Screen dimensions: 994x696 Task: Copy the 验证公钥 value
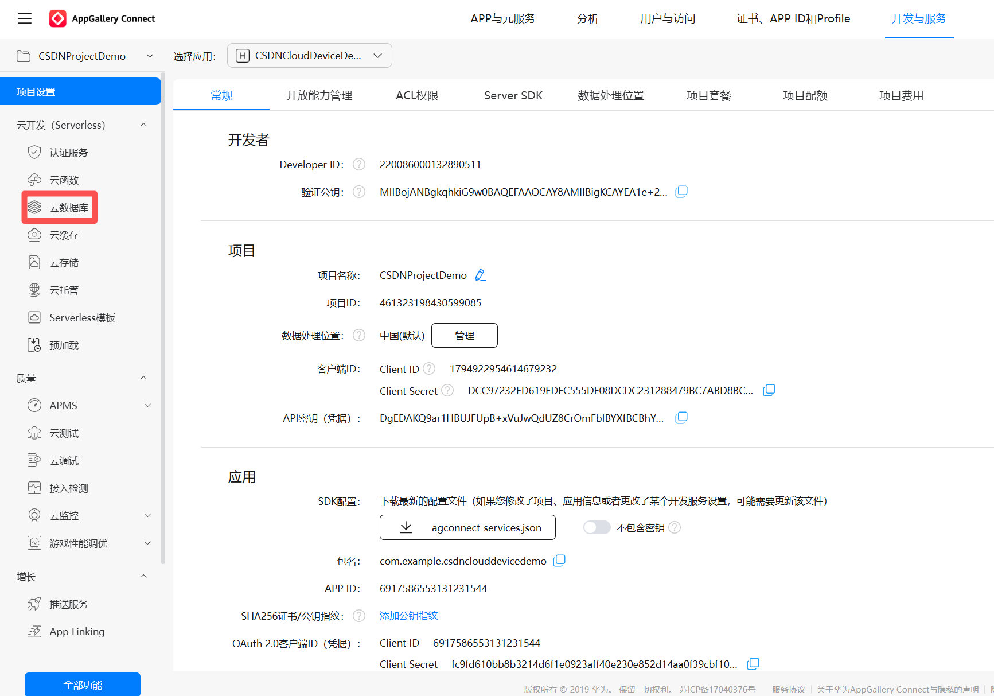coord(681,192)
